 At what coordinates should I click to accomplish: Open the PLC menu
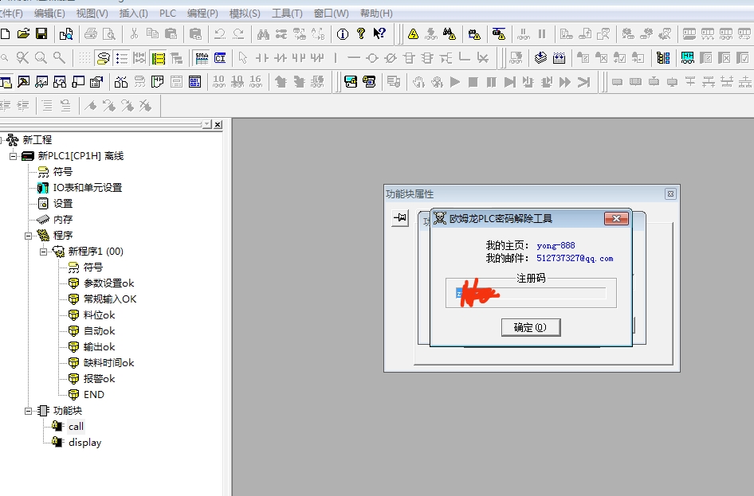(x=167, y=14)
